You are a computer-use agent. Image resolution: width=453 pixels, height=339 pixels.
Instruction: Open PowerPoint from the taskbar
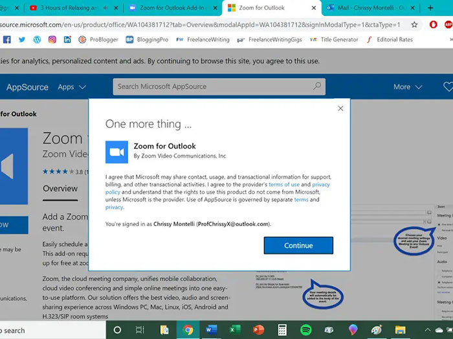click(x=258, y=330)
